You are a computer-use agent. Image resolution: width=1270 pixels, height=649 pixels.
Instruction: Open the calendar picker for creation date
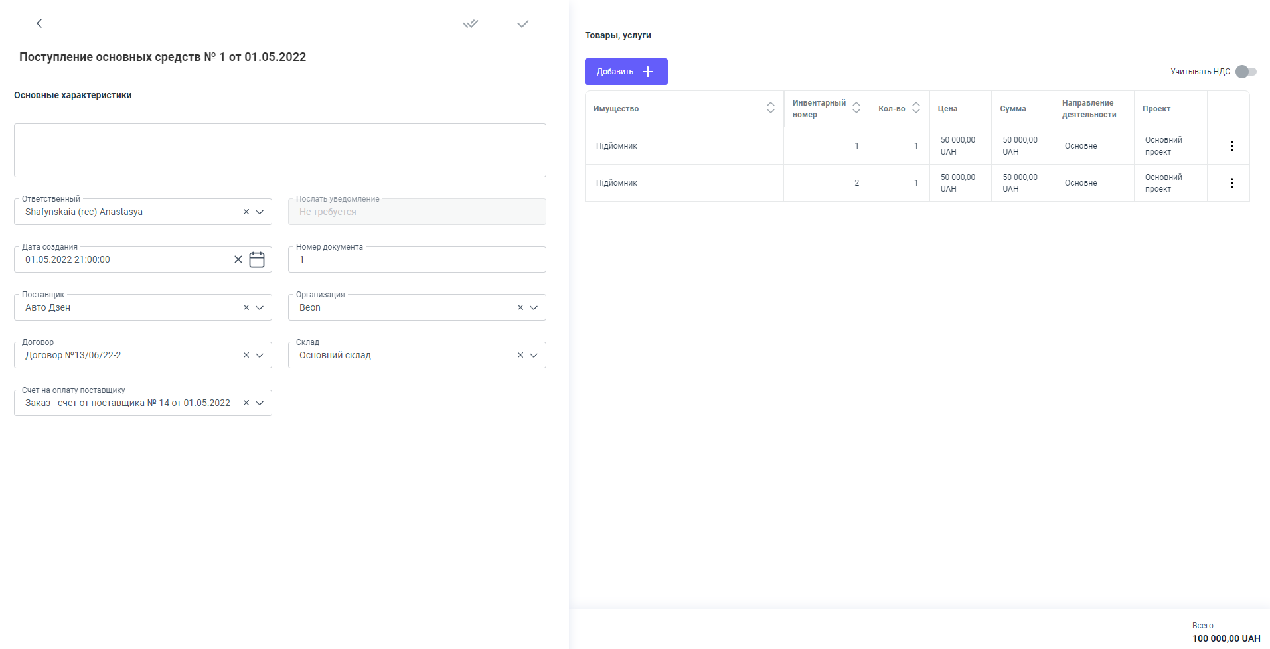click(257, 259)
